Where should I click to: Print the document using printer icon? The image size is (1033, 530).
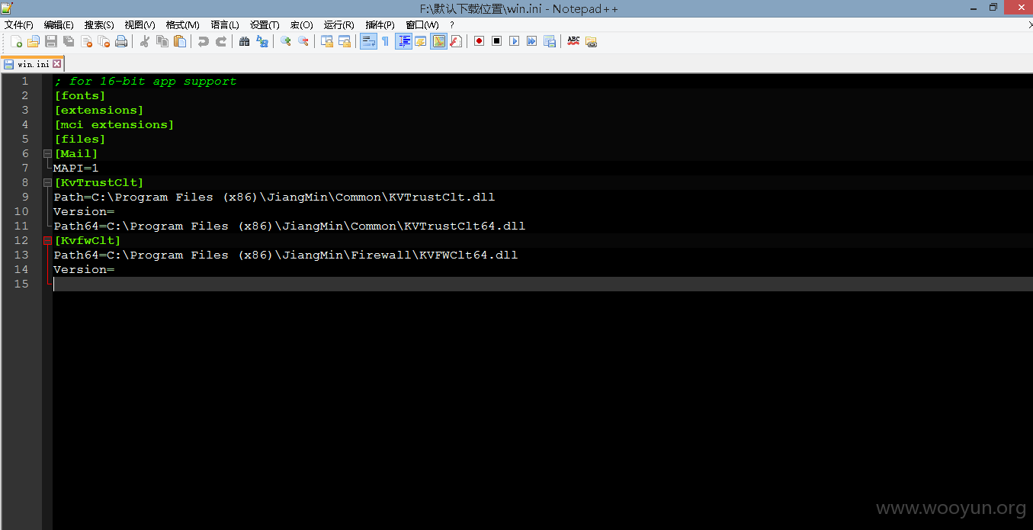coord(121,41)
